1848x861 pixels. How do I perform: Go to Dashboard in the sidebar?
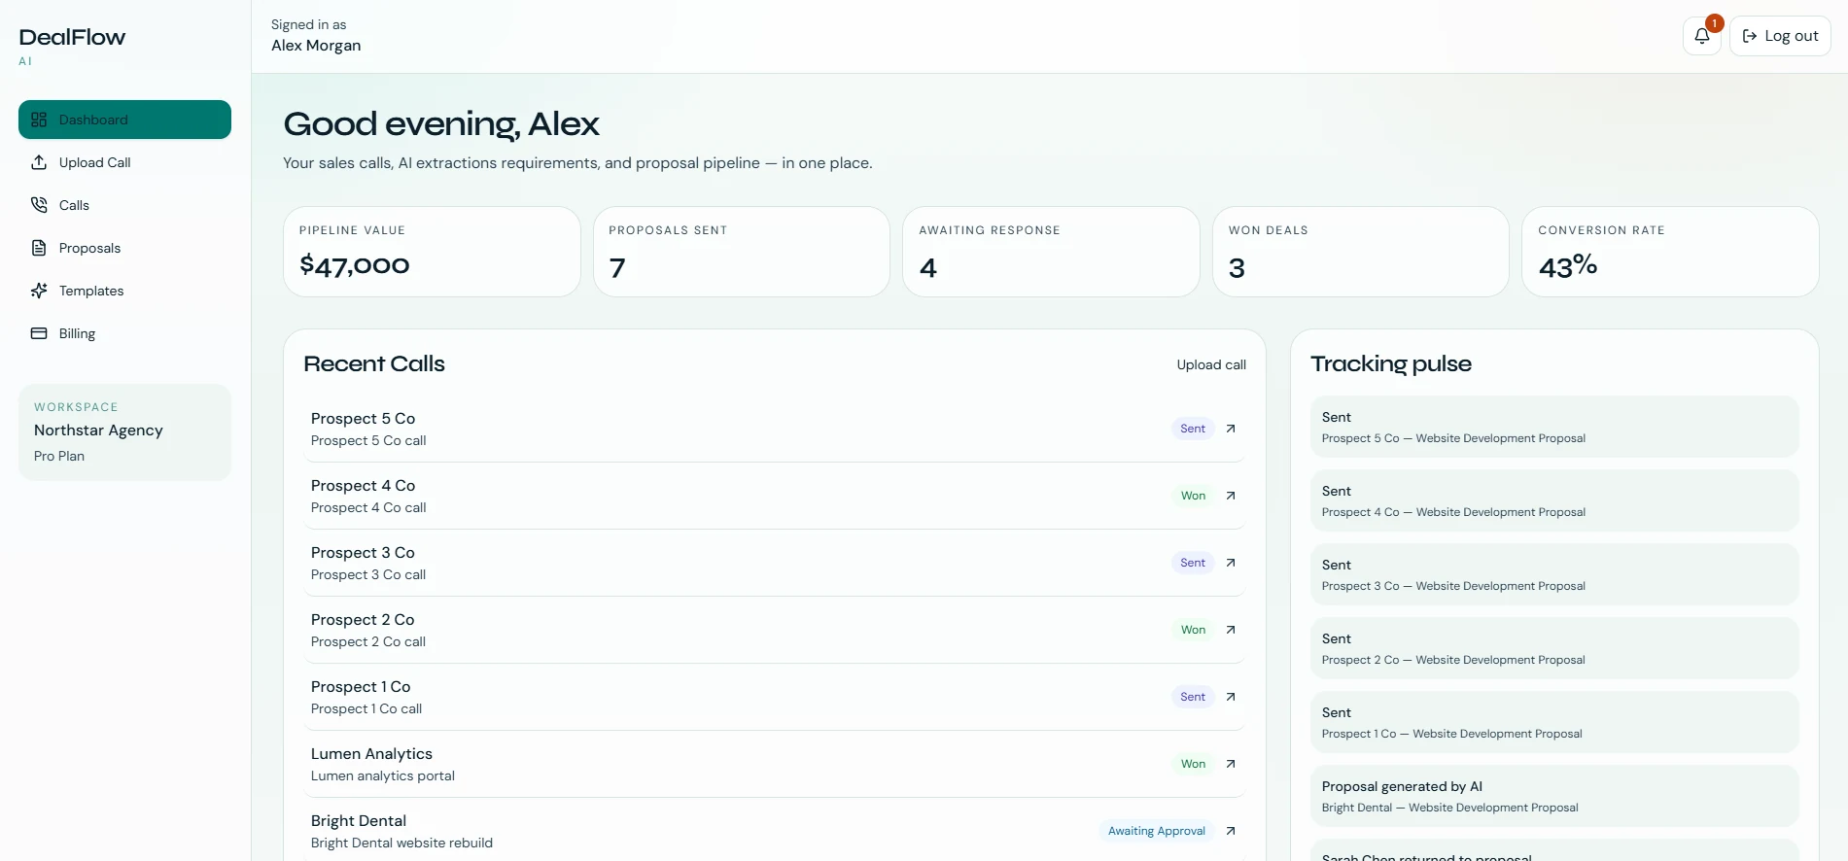point(124,120)
